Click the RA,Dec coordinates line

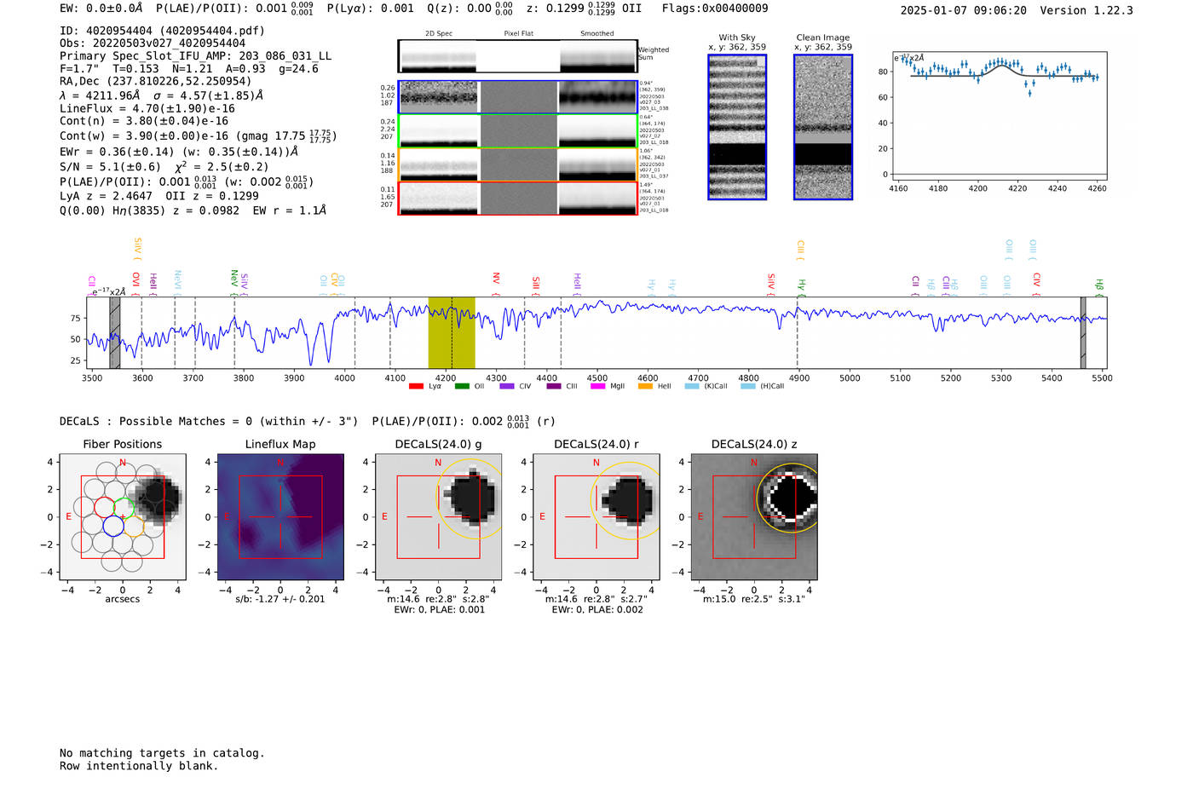tap(156, 82)
